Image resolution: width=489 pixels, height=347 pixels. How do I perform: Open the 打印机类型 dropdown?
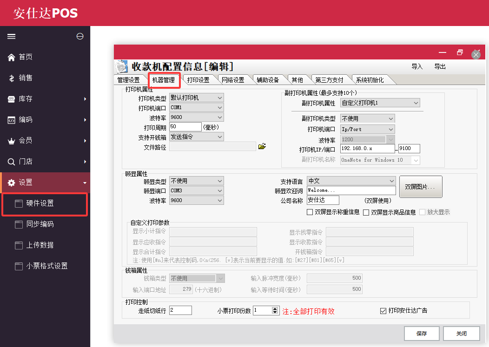pos(197,98)
